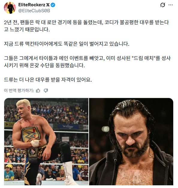Image resolution: width=178 pixels, height=188 pixels.
Task: Click the last line '드류는 더 나은 대우를...'
Action: pyautogui.click(x=48, y=80)
